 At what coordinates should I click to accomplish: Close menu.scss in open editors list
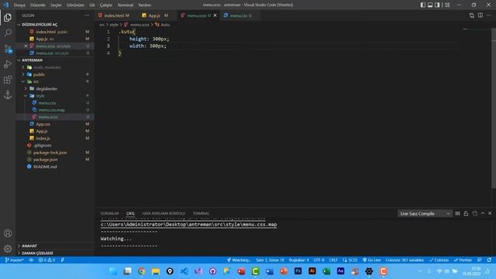pyautogui.click(x=26, y=46)
